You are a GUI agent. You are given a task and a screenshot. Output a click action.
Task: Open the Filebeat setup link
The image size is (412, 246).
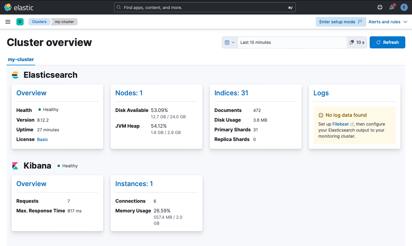tap(343, 124)
